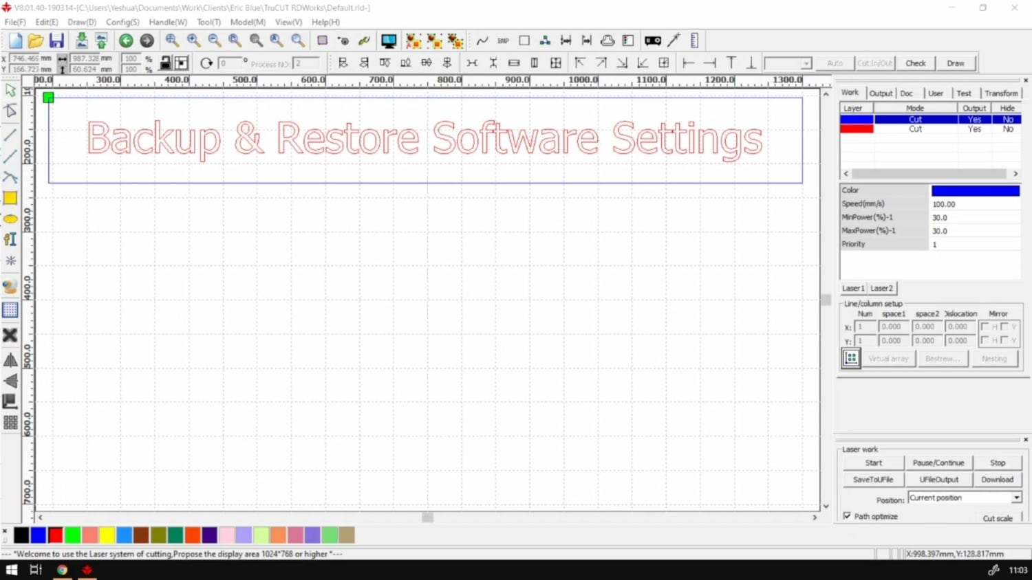
Task: Select the Laser2 tab
Action: (881, 288)
